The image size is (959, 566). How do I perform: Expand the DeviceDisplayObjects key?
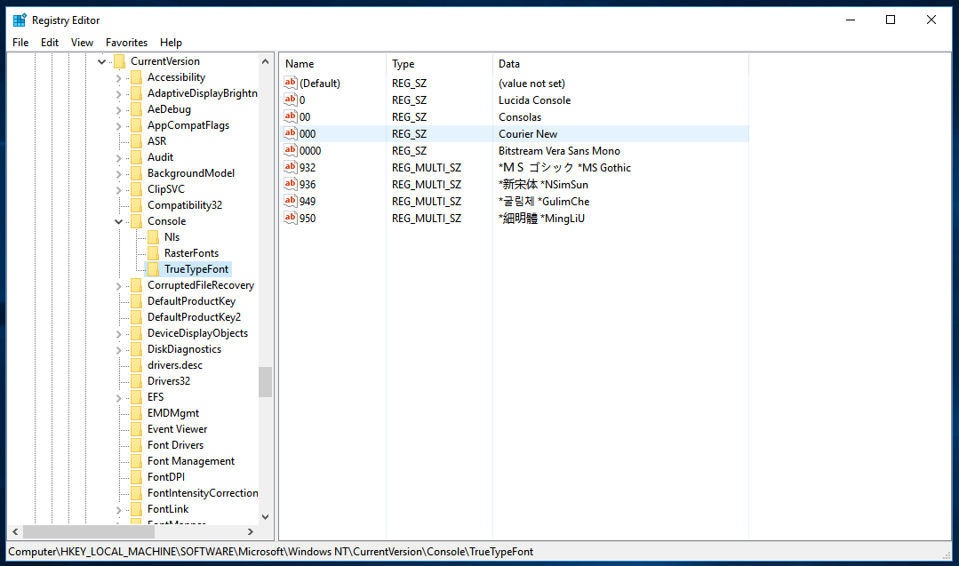[118, 334]
